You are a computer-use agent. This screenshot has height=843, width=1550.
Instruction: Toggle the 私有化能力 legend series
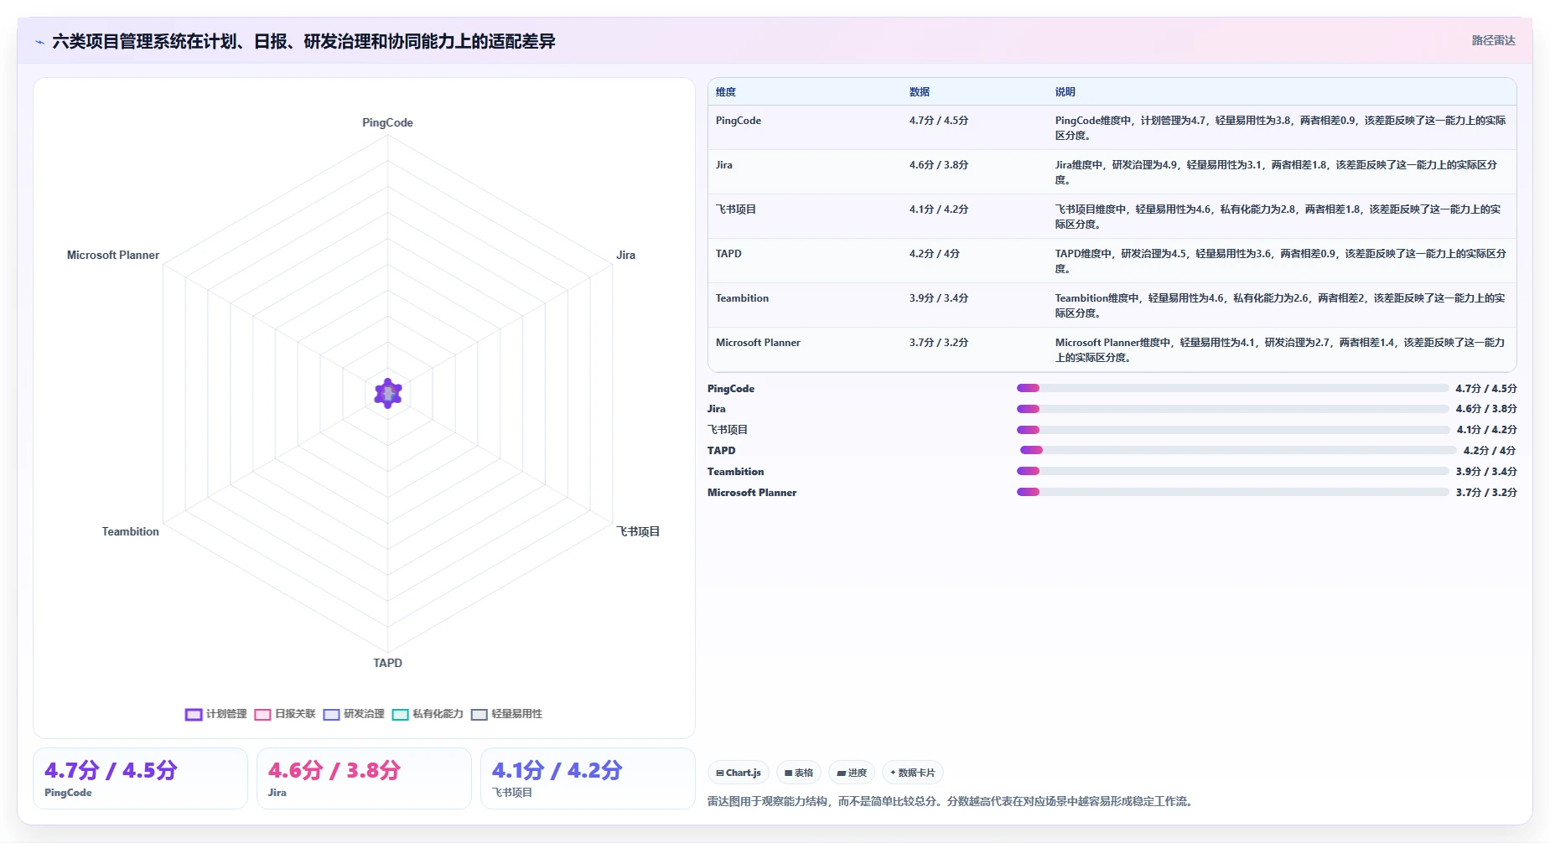pos(428,714)
